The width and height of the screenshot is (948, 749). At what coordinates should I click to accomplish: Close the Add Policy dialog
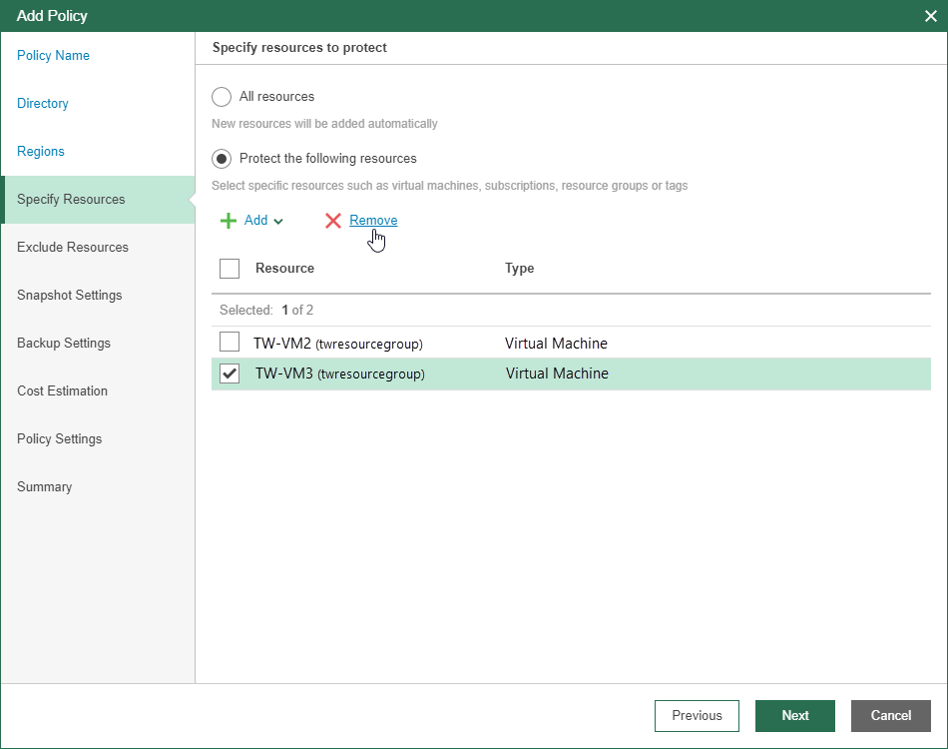[930, 16]
